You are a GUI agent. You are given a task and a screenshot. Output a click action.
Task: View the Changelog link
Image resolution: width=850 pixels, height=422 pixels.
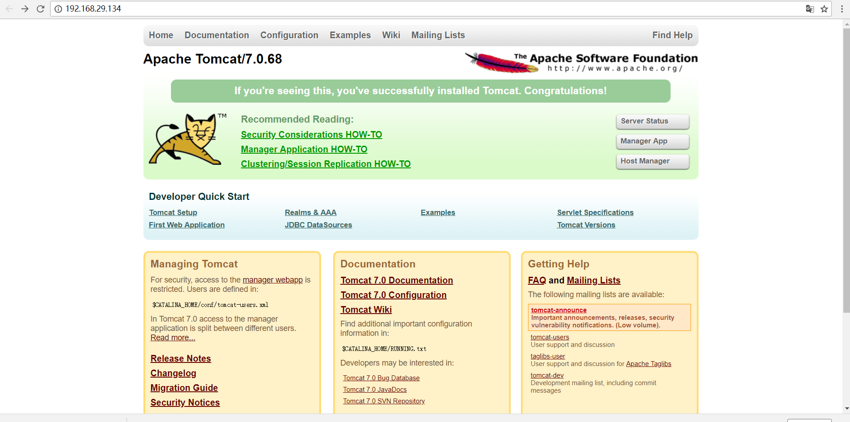point(173,373)
